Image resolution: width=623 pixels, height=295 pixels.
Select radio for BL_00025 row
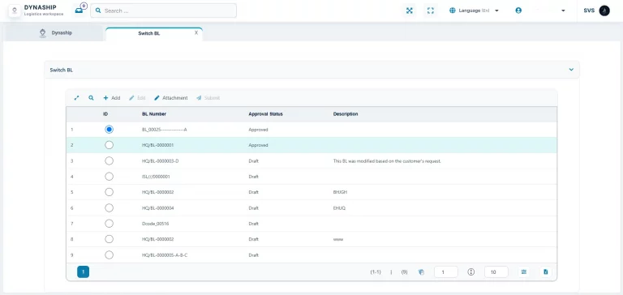click(x=109, y=130)
